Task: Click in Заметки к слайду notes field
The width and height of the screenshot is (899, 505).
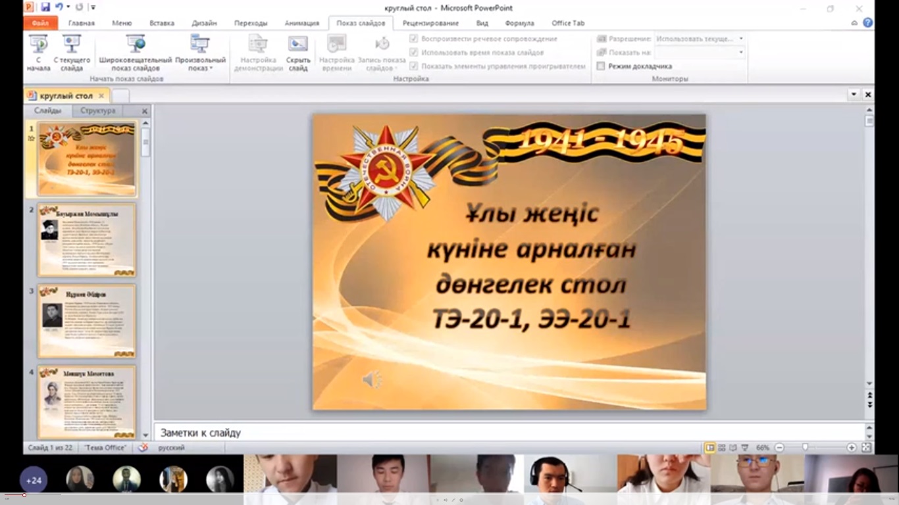Action: [x=509, y=433]
